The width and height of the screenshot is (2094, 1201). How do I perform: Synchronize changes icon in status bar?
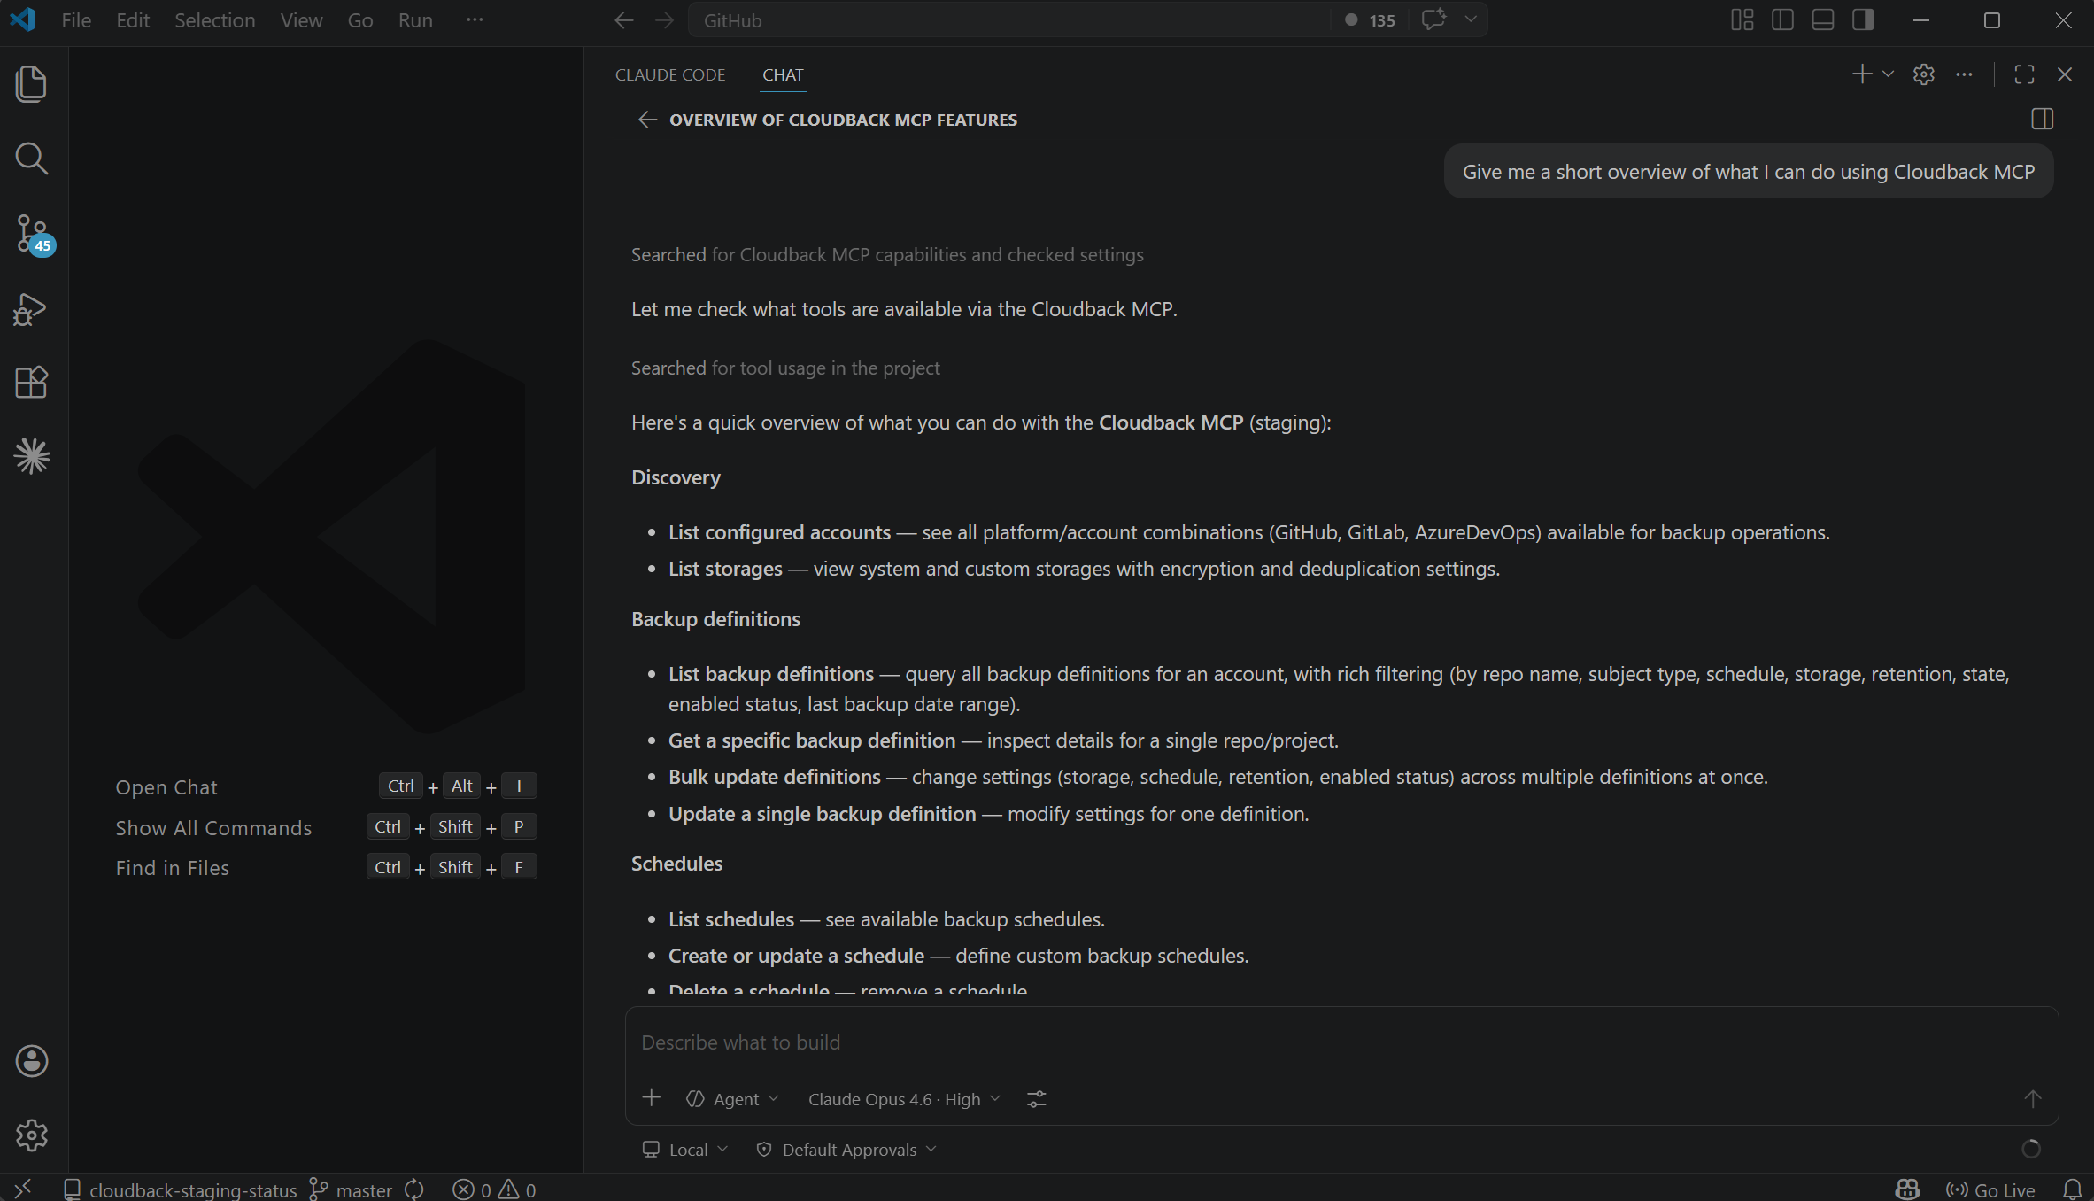[x=414, y=1189]
